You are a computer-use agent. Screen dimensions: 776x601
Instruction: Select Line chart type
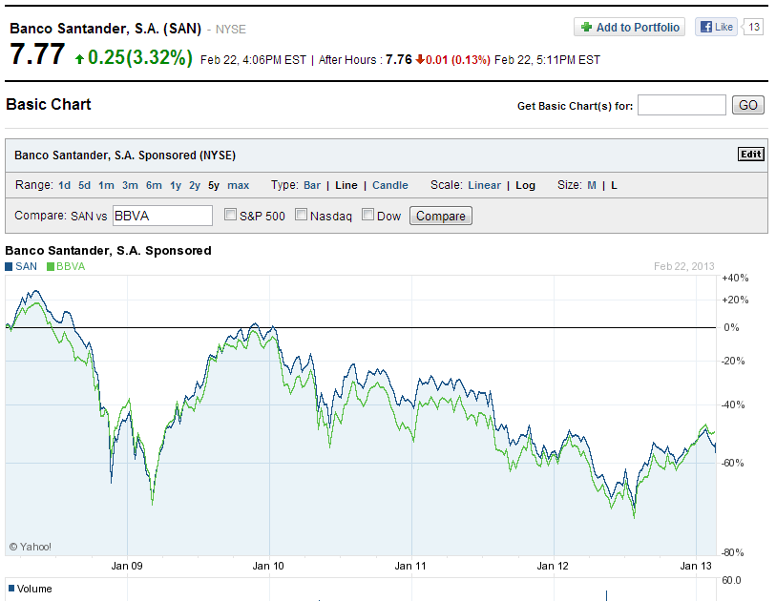(346, 185)
